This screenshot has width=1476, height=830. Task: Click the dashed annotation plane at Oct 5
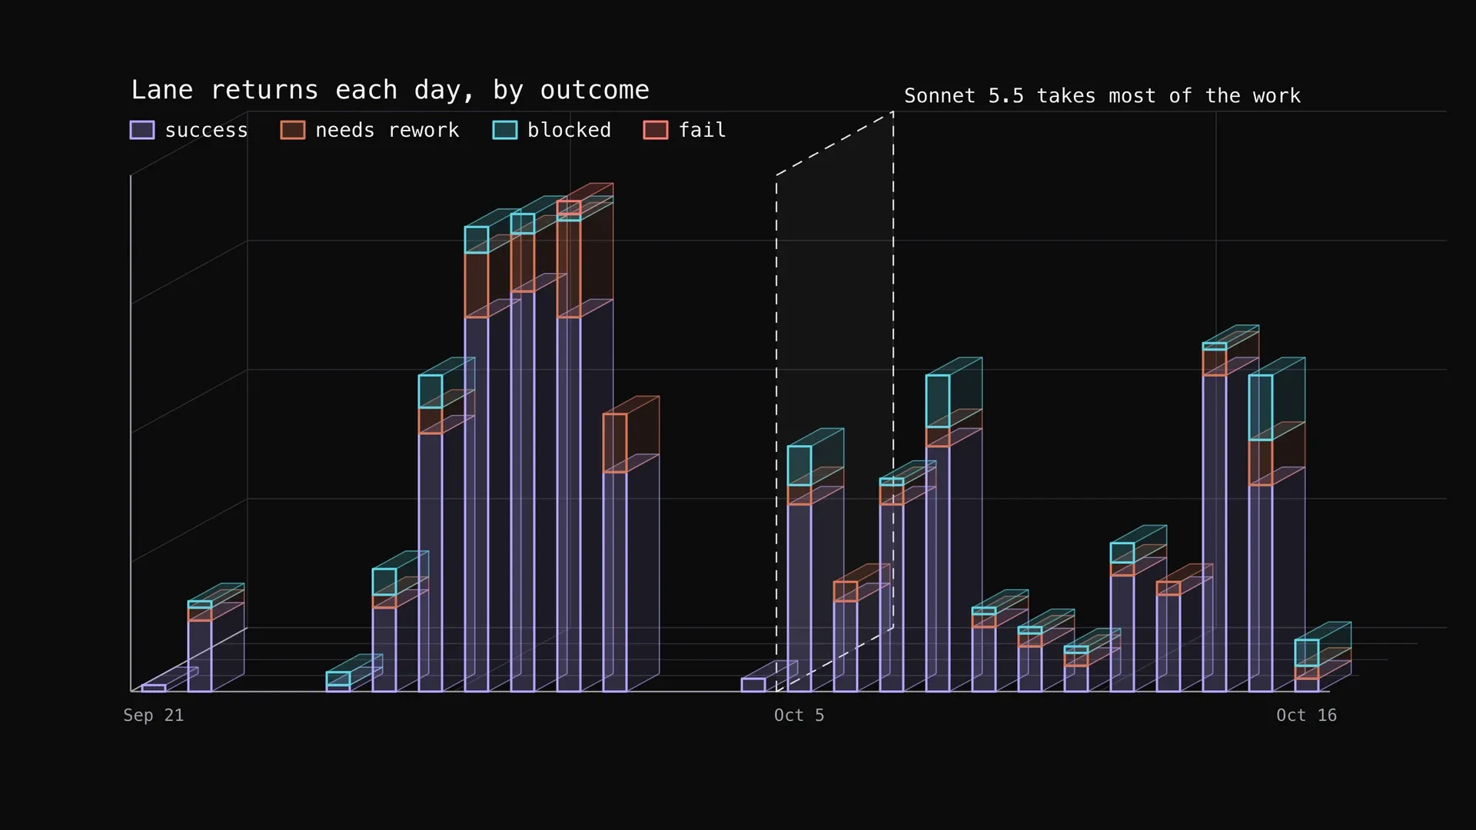pyautogui.click(x=835, y=401)
